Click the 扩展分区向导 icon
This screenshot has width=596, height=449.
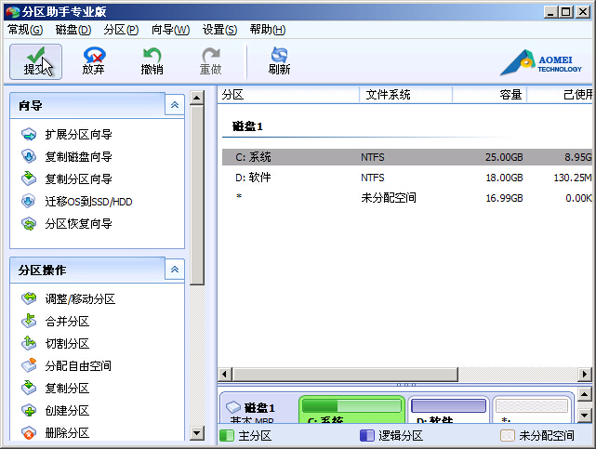pyautogui.click(x=29, y=135)
